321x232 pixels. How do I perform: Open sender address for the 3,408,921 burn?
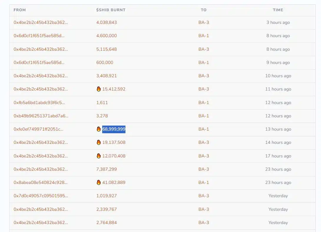(41, 76)
